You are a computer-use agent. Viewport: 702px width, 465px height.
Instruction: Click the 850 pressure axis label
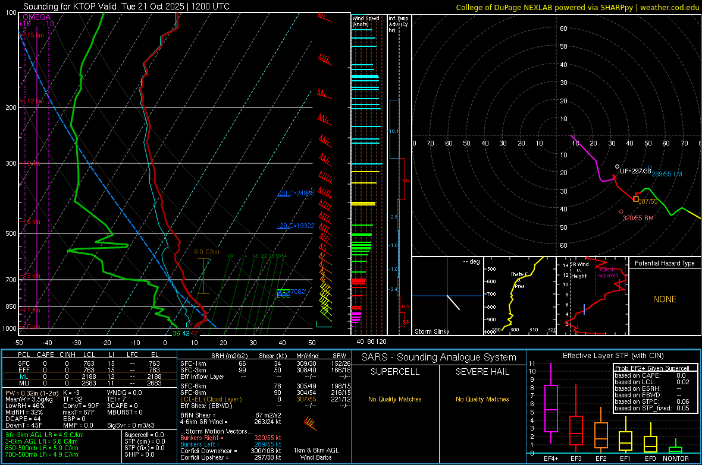point(11,306)
